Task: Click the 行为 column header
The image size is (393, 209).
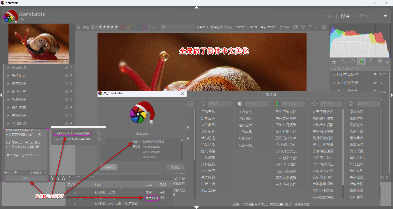Action: pyautogui.click(x=119, y=185)
